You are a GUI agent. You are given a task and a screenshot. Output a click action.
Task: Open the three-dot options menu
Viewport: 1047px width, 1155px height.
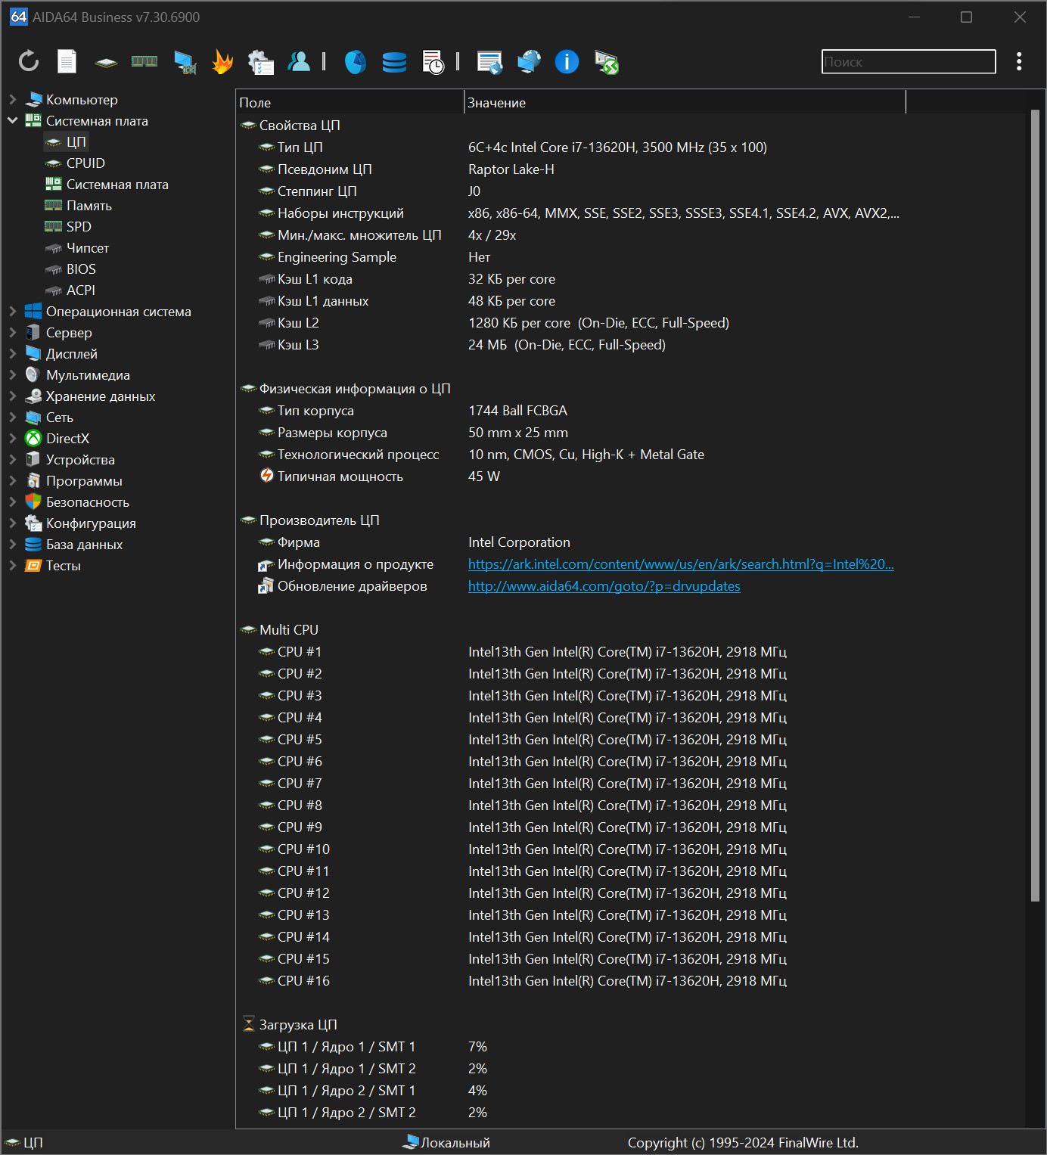point(1019,61)
